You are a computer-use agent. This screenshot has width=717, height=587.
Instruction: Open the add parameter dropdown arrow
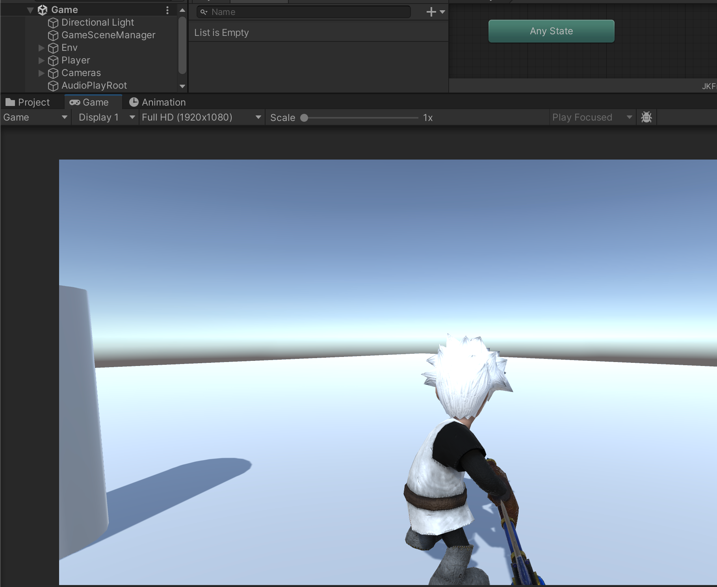442,12
